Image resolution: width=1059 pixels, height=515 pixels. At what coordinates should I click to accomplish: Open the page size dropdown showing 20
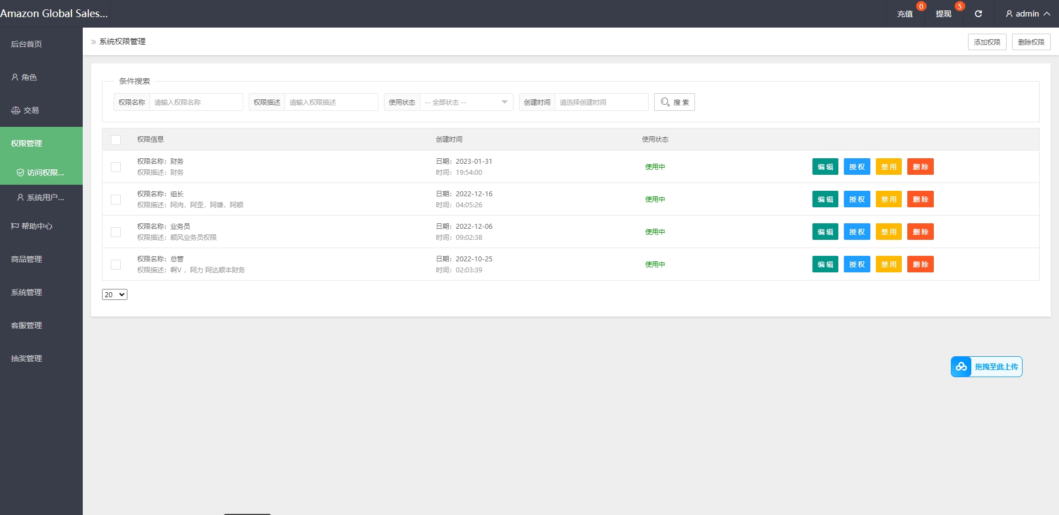coord(115,294)
